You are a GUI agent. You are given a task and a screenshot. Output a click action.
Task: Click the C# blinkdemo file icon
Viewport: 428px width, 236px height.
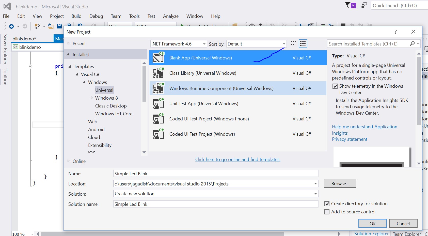coord(15,47)
